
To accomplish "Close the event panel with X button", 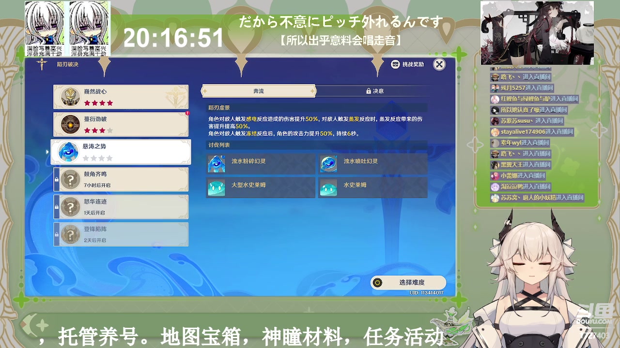I will [x=439, y=64].
